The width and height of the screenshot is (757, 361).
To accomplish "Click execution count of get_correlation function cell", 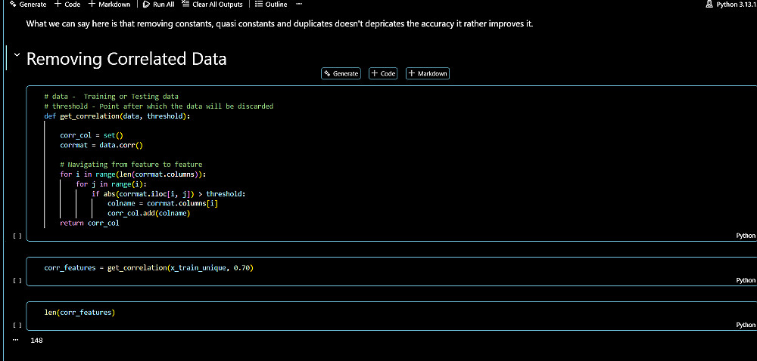I will [x=17, y=236].
